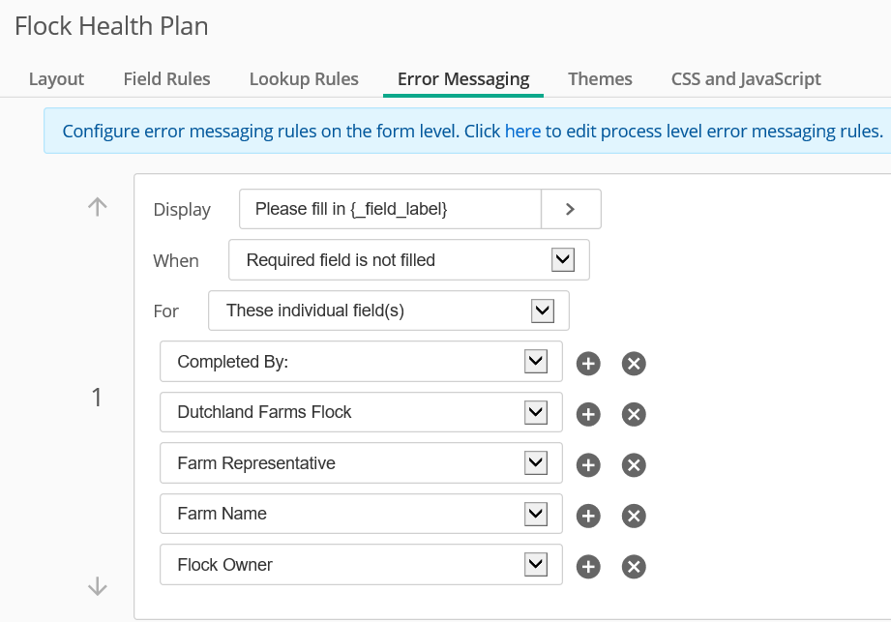This screenshot has width=891, height=622.
Task: Expand the Display message arrow button
Action: [571, 209]
